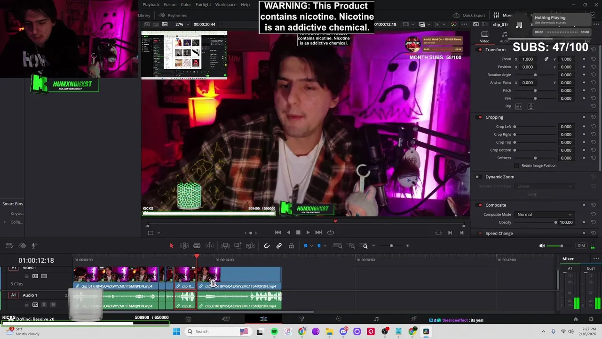Open the Help menu
This screenshot has height=339, width=602.
pos(246,5)
